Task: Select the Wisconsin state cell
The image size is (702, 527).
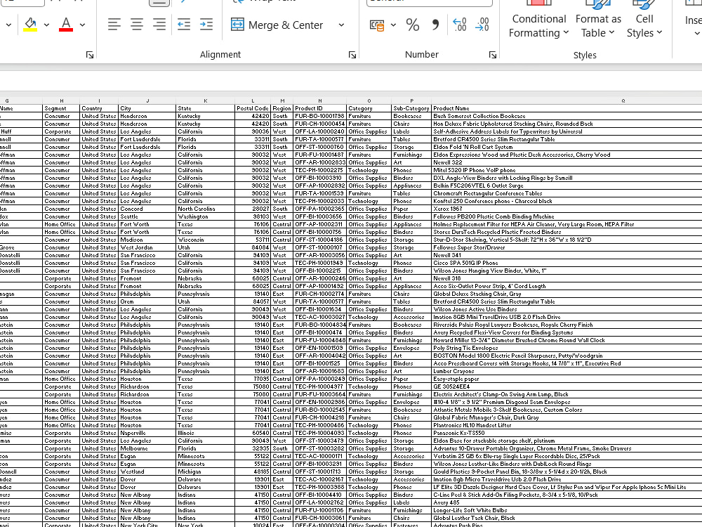Action: click(205, 240)
